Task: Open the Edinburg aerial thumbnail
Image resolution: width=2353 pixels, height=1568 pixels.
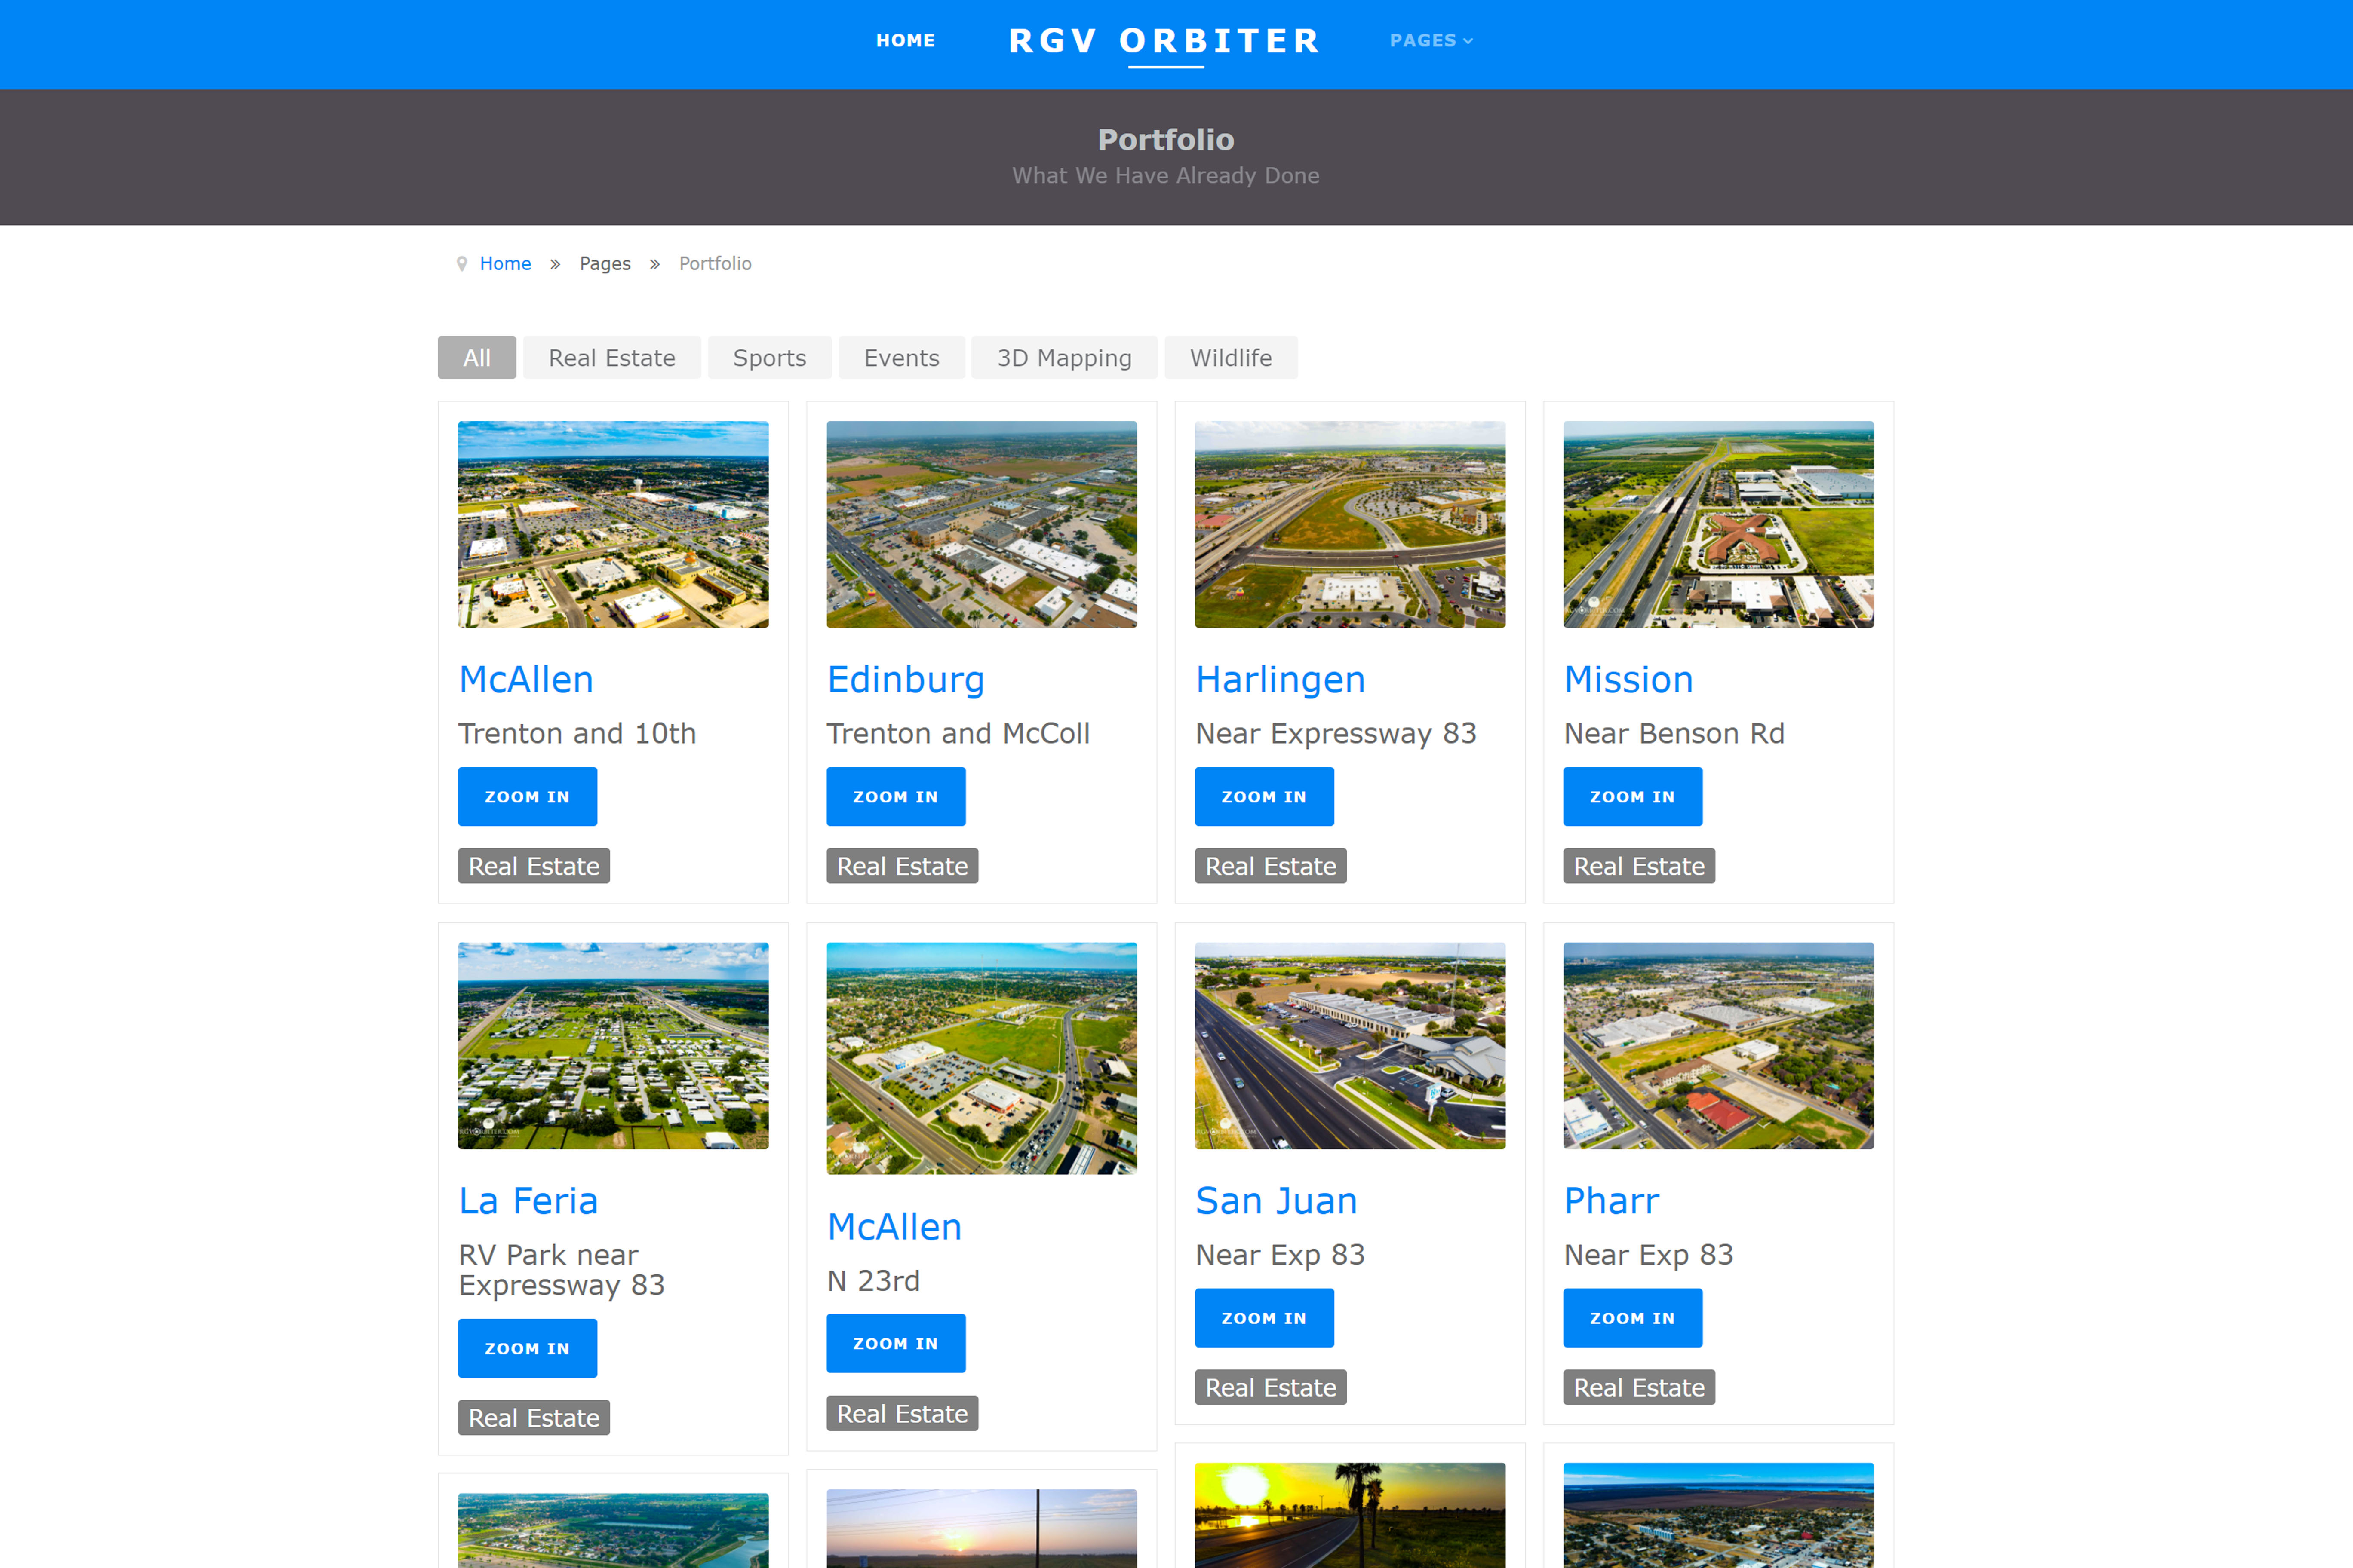Action: pyautogui.click(x=981, y=524)
